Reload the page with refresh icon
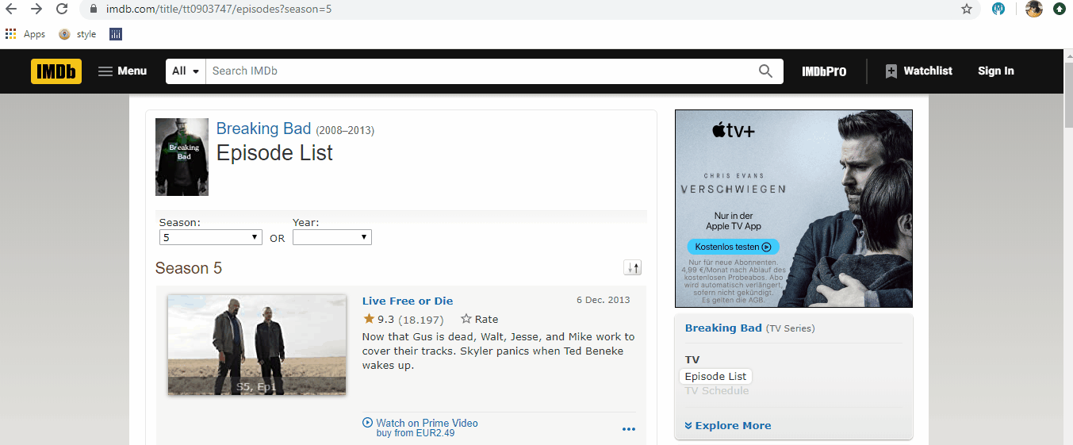The image size is (1073, 445). (x=62, y=9)
